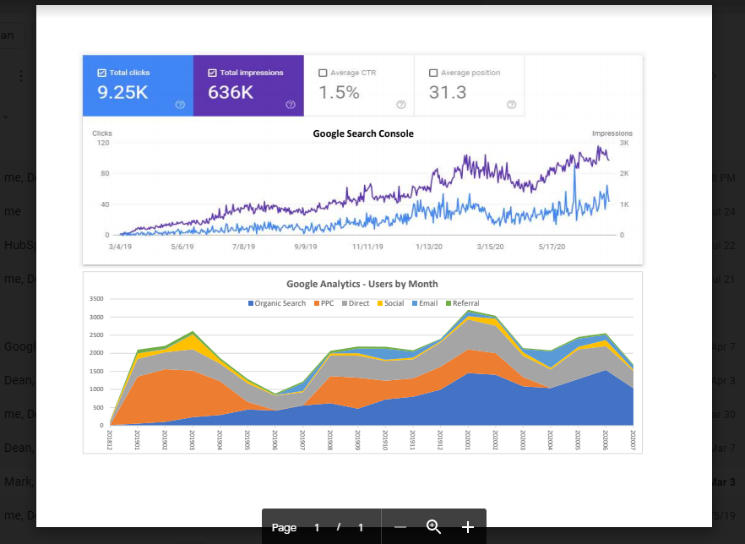Uncheck the Total impressions checkbox
This screenshot has height=544, width=745.
[212, 73]
